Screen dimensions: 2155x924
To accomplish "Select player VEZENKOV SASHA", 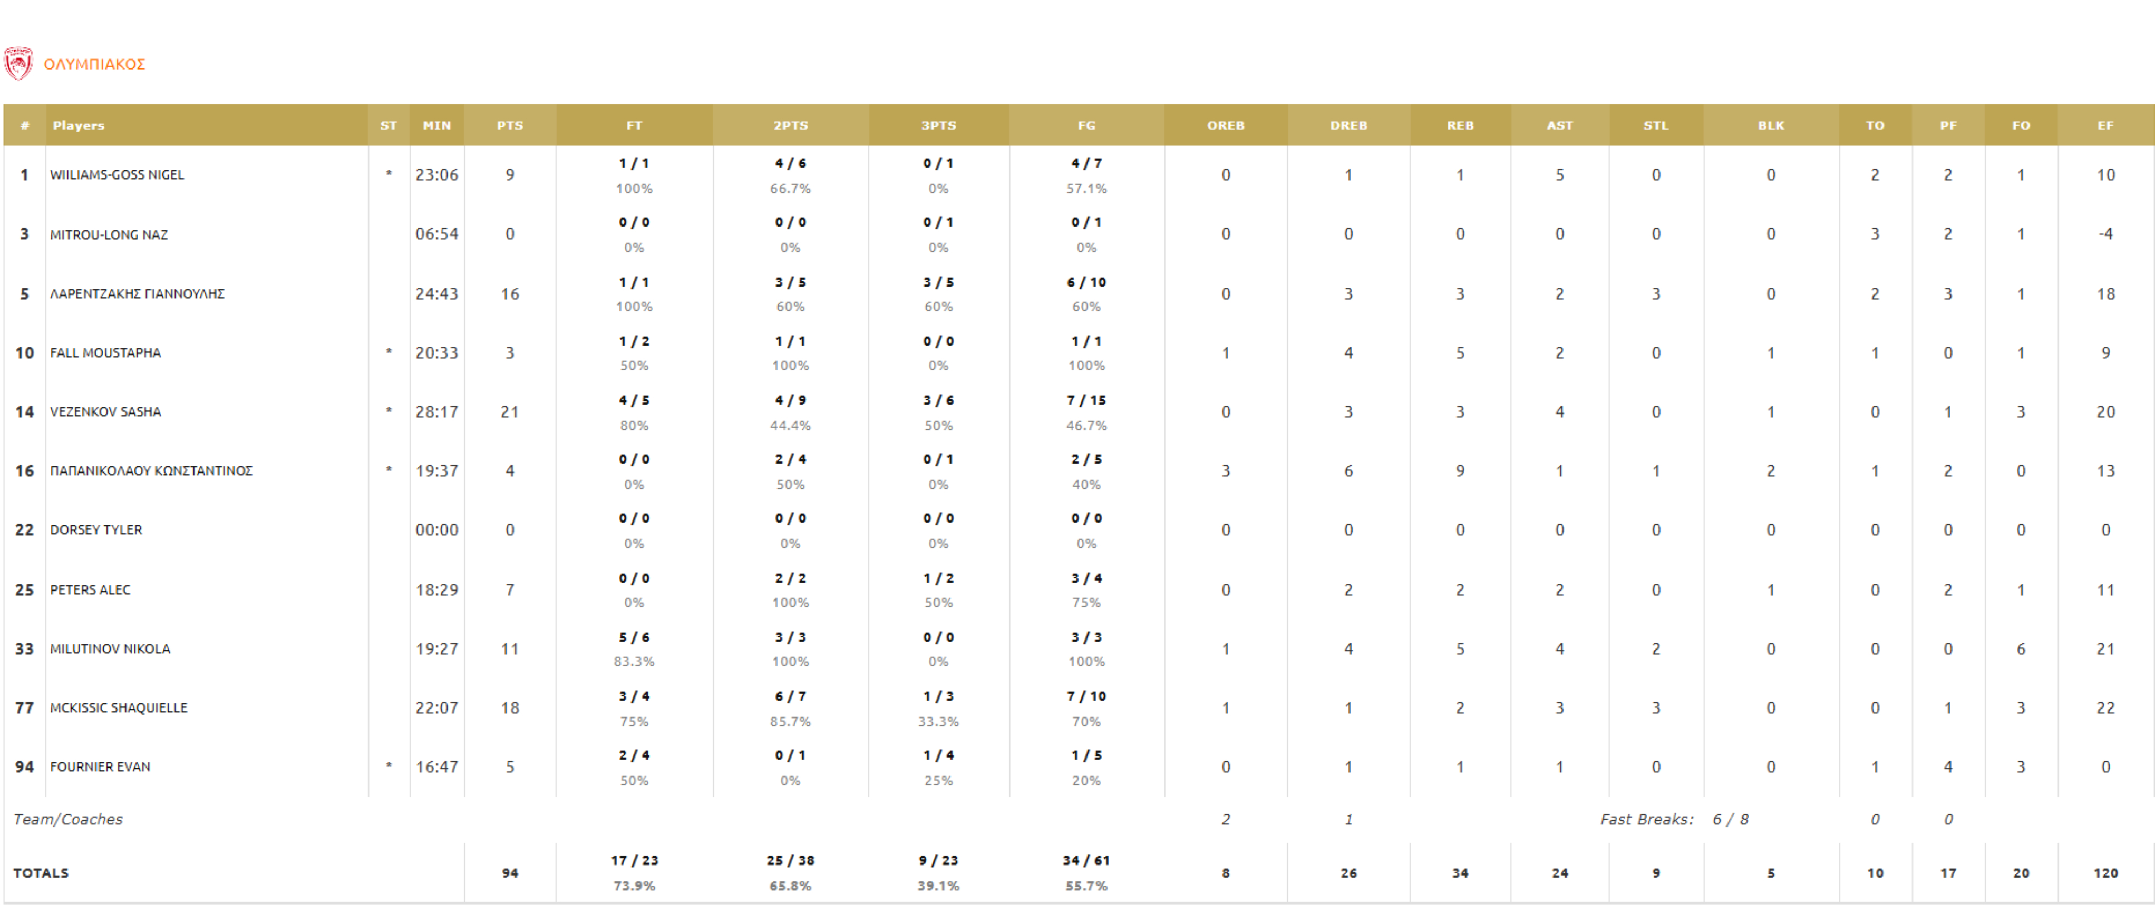I will click(105, 411).
